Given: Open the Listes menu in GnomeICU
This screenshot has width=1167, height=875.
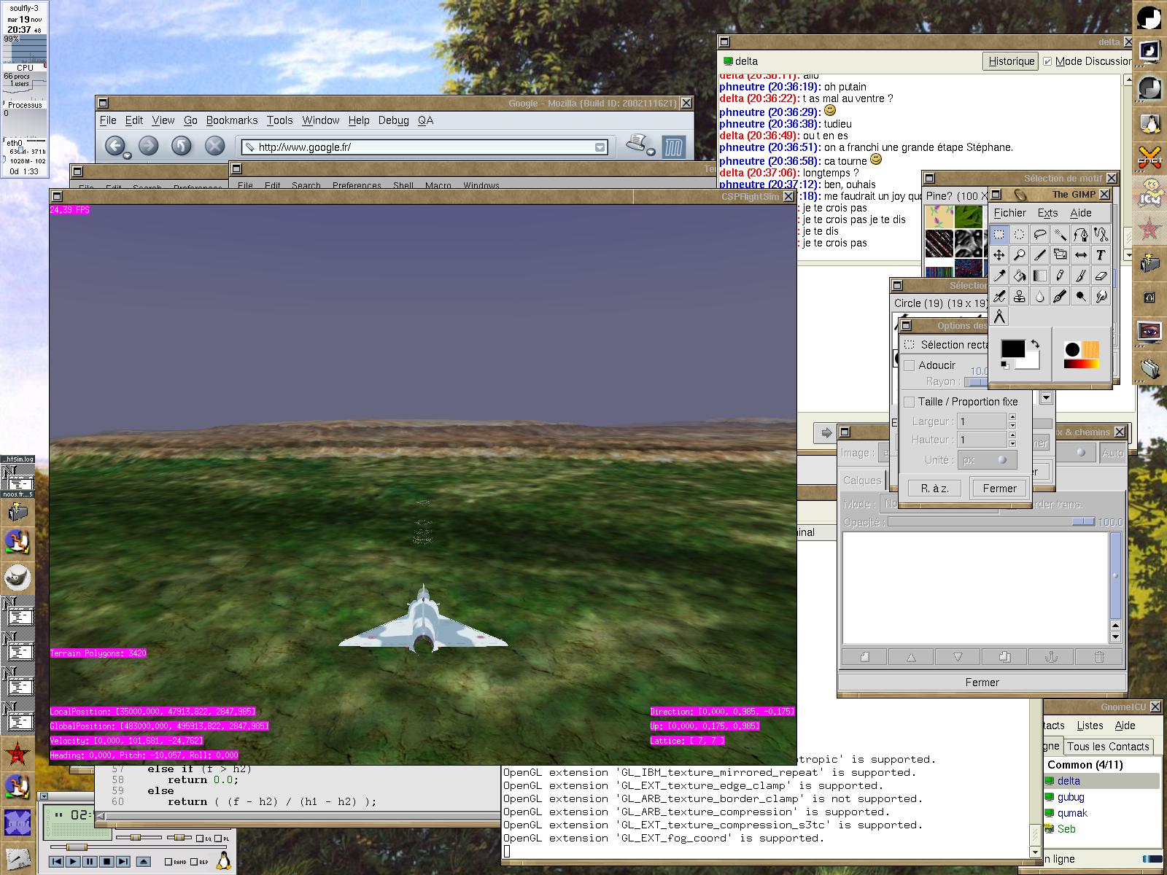Looking at the screenshot, I should [x=1090, y=726].
